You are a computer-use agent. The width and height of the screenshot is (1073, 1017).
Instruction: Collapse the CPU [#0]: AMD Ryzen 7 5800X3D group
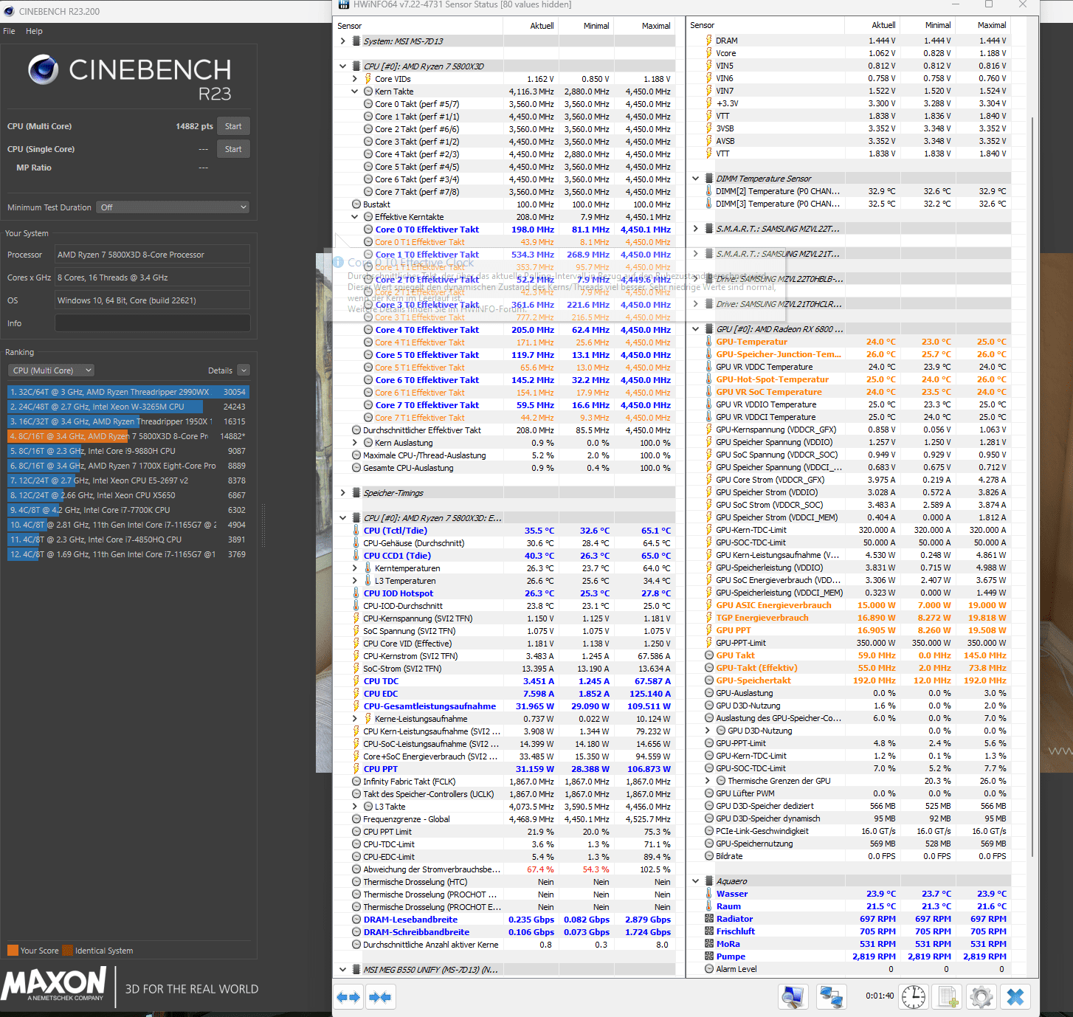click(x=342, y=66)
